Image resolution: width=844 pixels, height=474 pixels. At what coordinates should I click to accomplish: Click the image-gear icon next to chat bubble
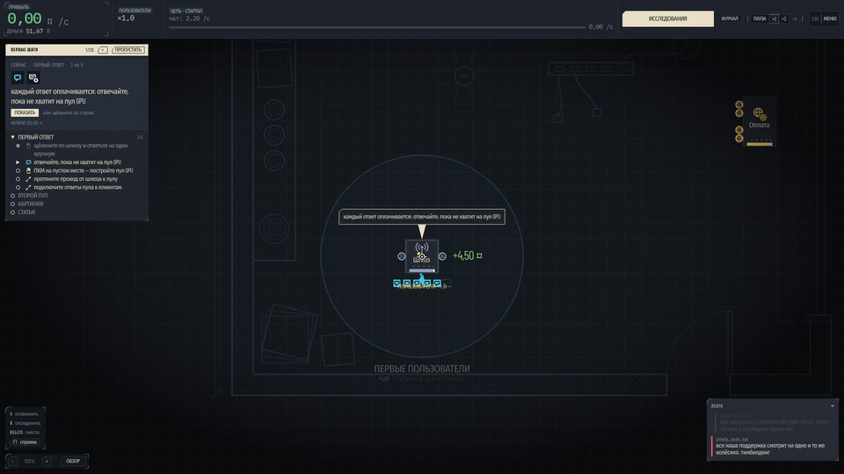[x=33, y=78]
